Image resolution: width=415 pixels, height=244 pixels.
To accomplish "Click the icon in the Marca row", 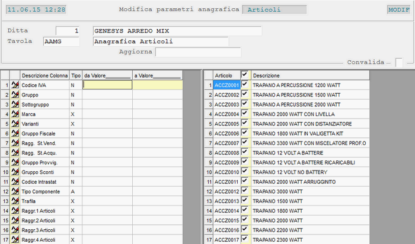I will point(15,114).
